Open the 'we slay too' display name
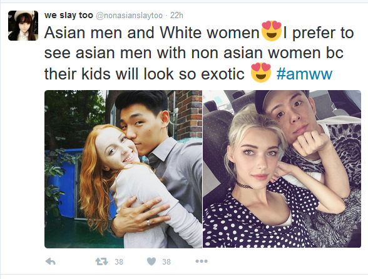Screen dimensions: 368x279 click(x=69, y=15)
